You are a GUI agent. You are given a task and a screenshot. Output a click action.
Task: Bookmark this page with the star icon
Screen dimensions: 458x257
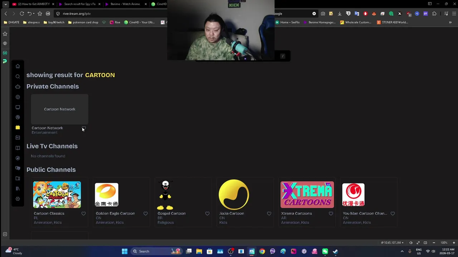tap(40, 14)
